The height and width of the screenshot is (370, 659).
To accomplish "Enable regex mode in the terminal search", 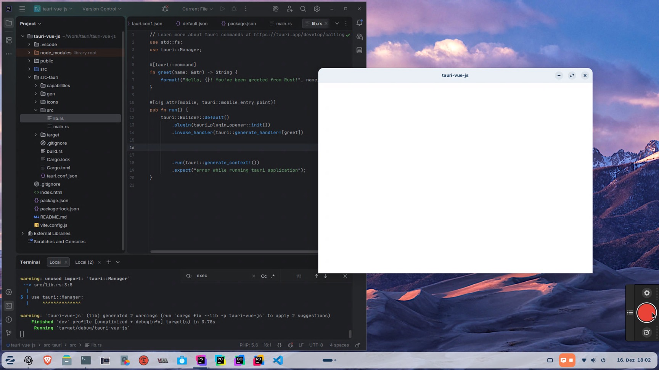I will (x=273, y=276).
